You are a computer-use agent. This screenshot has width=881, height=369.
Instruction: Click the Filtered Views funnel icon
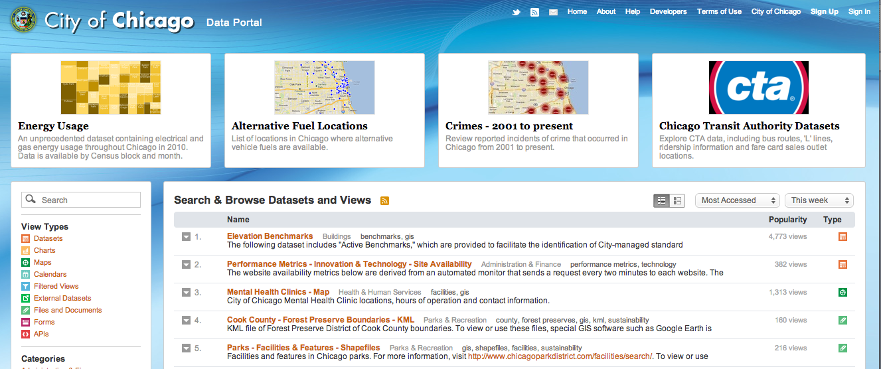[x=26, y=286]
